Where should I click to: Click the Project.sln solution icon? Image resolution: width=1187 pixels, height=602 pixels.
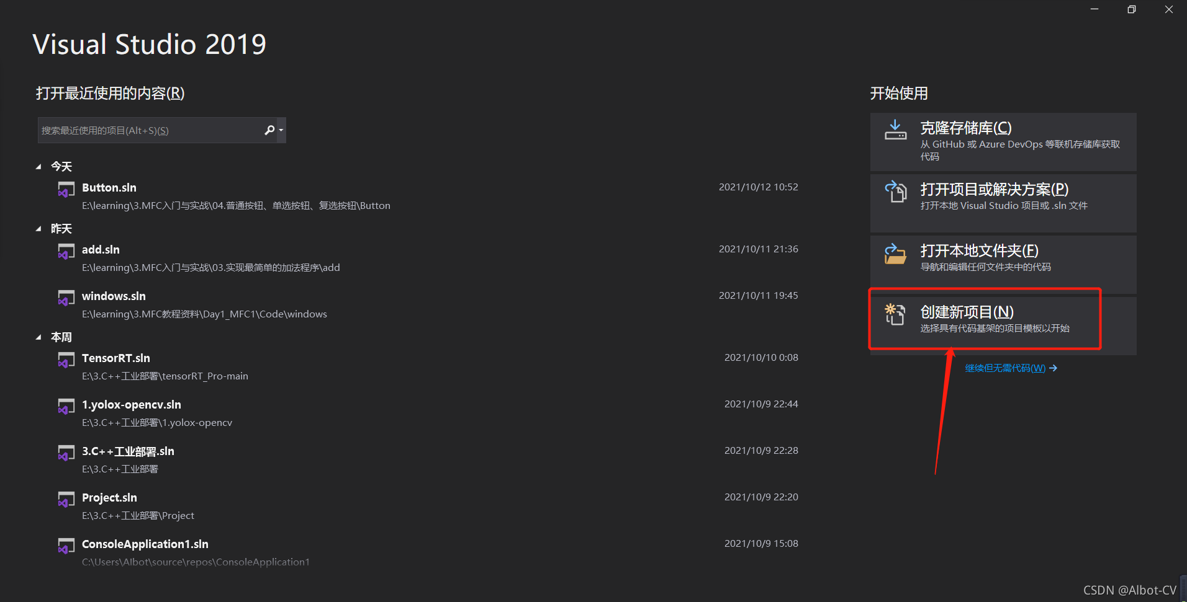coord(66,500)
